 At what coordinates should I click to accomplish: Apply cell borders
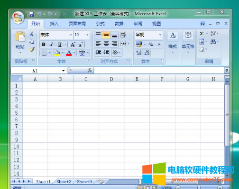click(x=44, y=53)
